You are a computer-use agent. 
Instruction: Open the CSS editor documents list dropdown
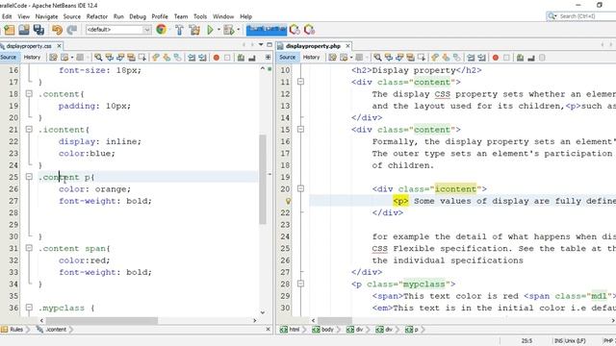261,45
